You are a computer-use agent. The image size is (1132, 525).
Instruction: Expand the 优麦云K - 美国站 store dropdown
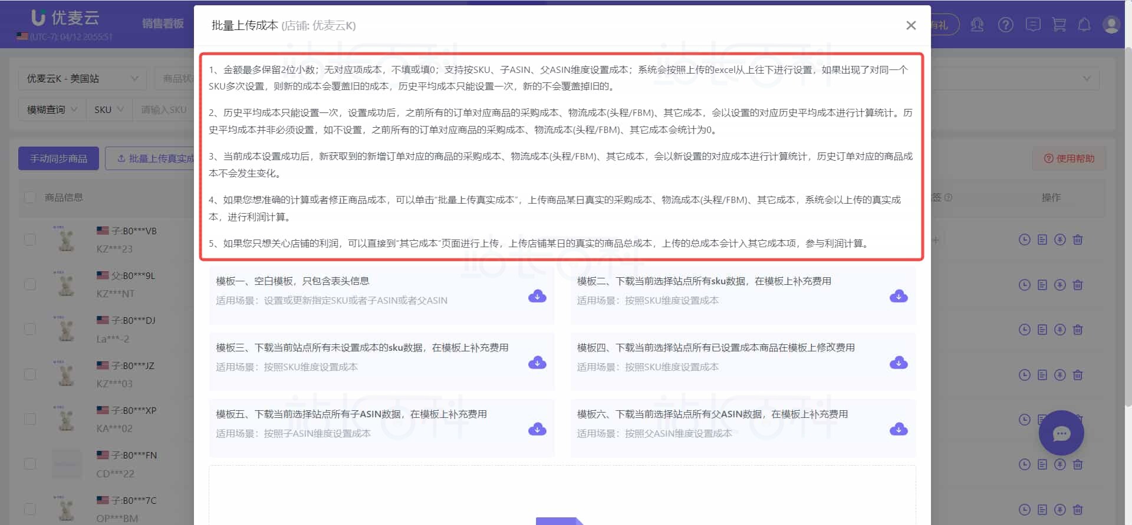(x=82, y=78)
